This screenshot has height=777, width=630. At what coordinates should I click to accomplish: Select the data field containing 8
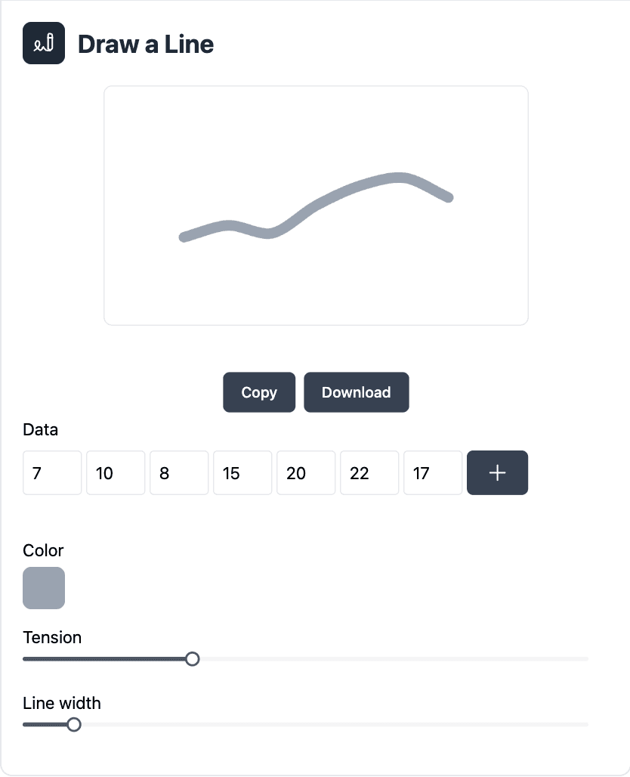[x=179, y=473]
